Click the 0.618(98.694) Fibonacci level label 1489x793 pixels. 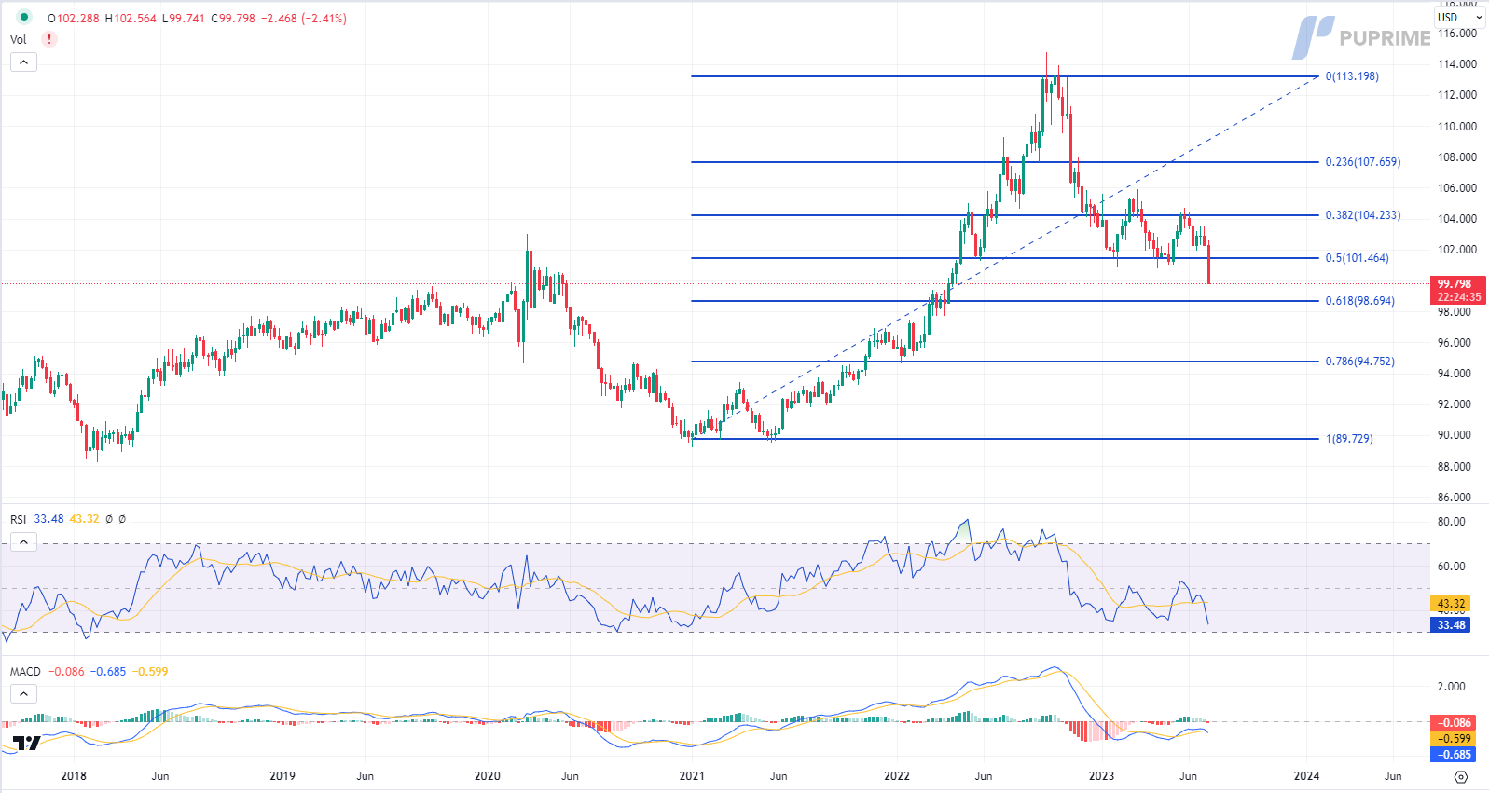click(x=1360, y=301)
